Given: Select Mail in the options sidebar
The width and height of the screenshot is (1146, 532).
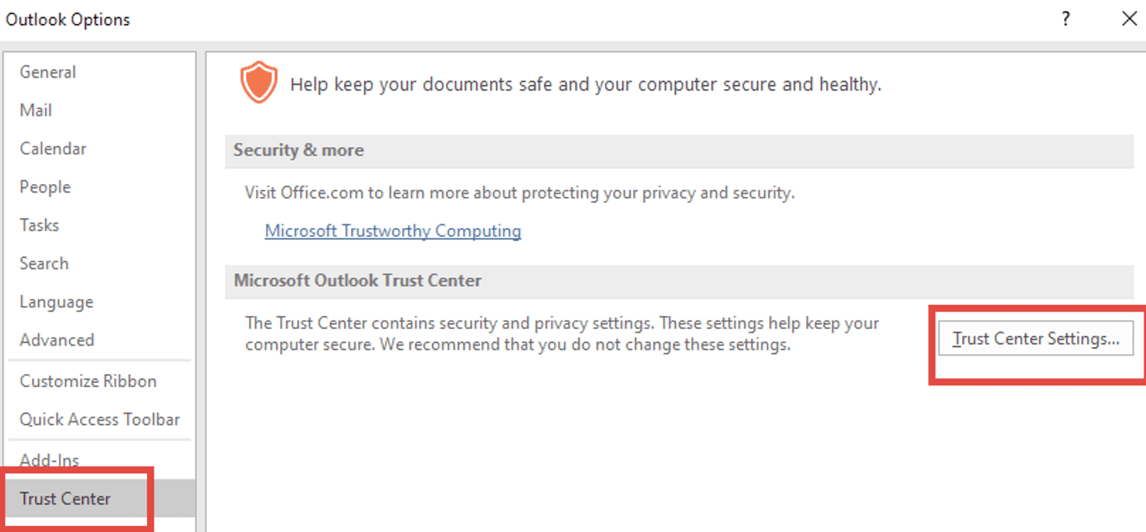Looking at the screenshot, I should point(36,111).
